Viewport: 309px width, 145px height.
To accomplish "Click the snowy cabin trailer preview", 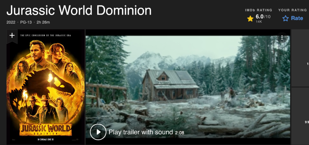I will pyautogui.click(x=188, y=87).
